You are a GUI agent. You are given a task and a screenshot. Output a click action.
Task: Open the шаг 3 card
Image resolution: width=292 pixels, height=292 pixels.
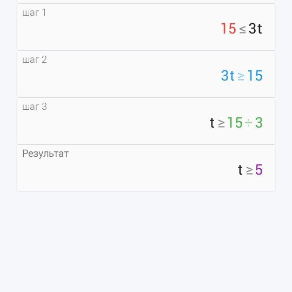(x=146, y=121)
